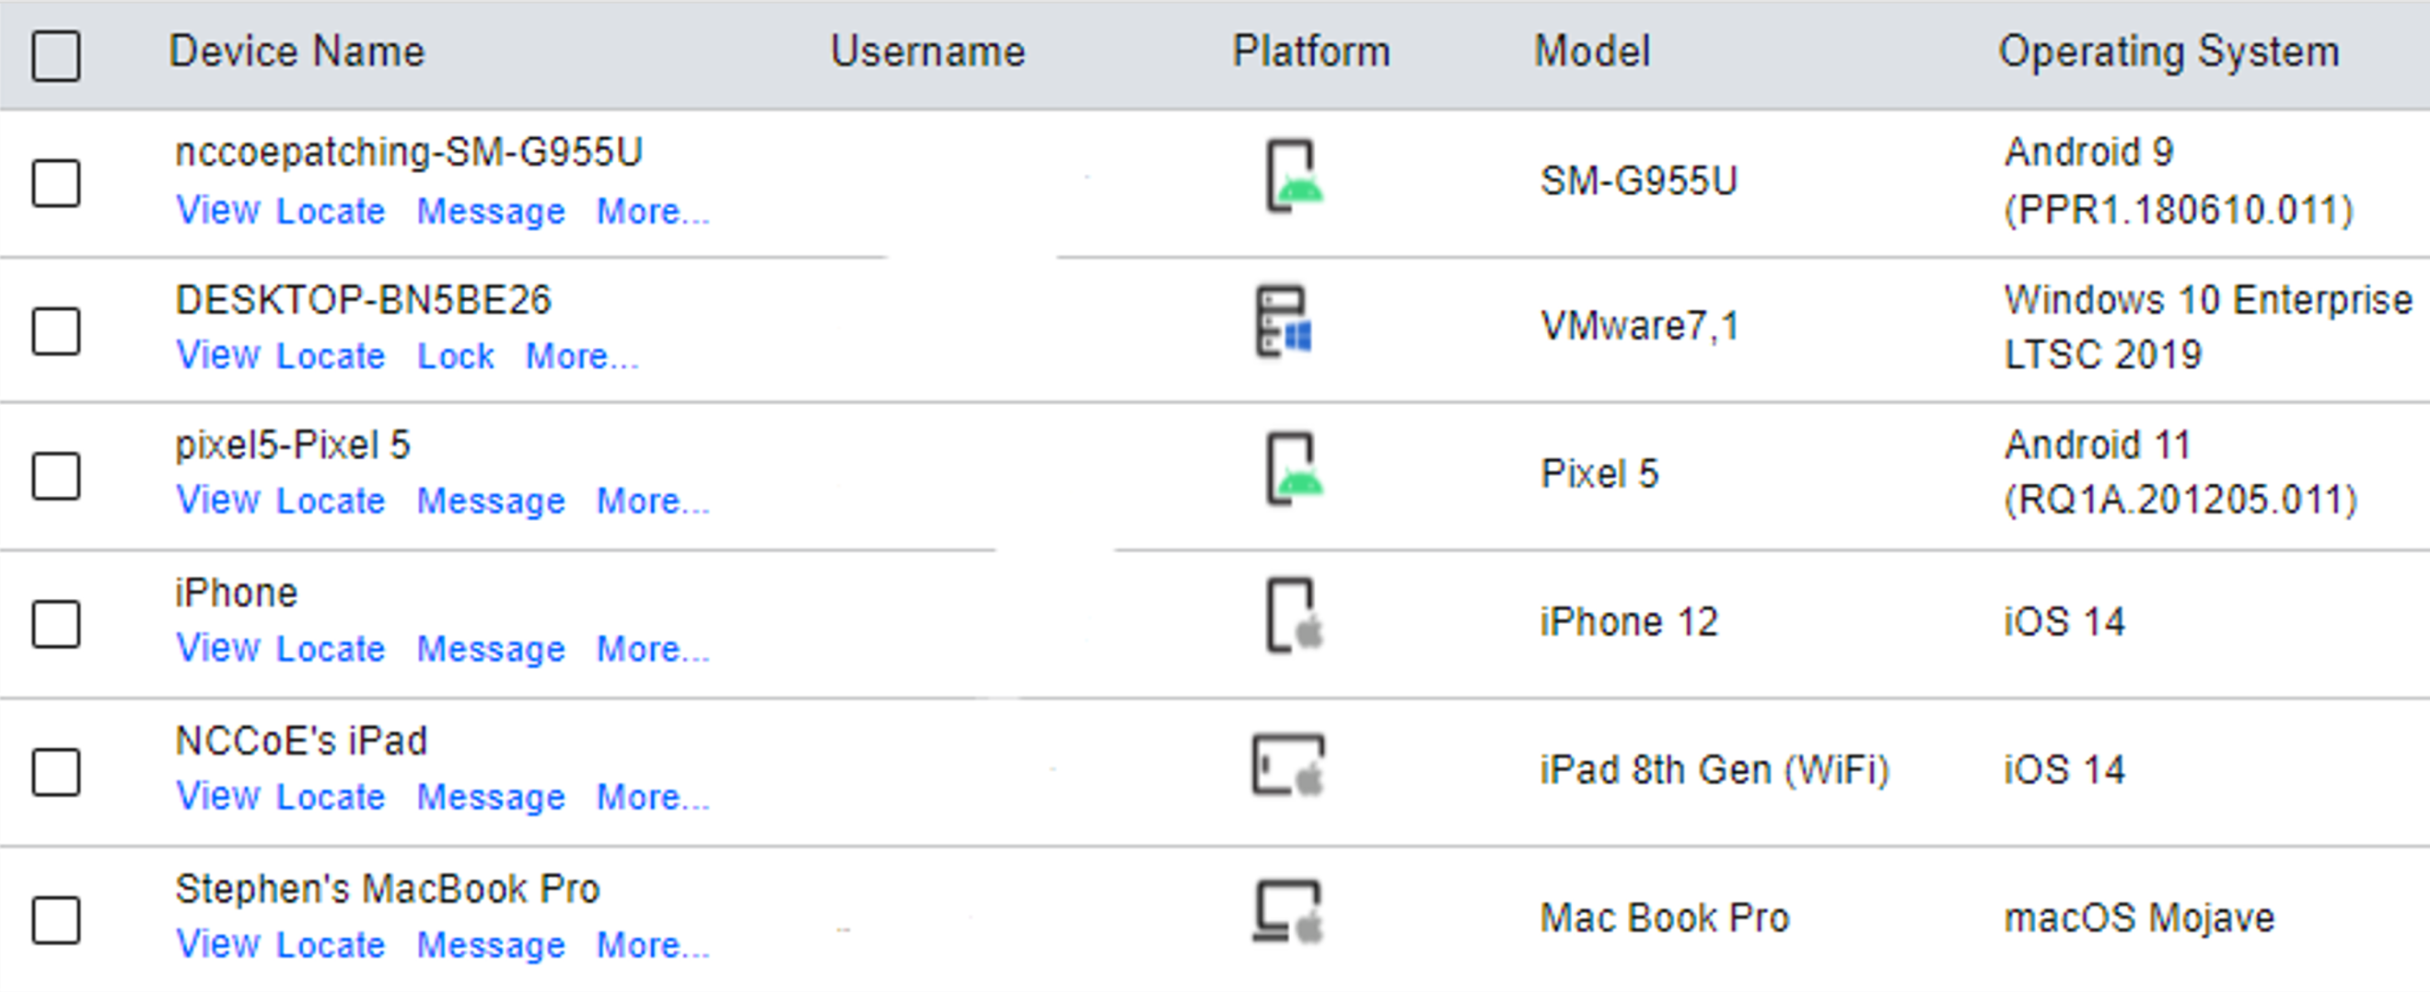Click device name Stephen's MacBook Pro

[x=388, y=889]
